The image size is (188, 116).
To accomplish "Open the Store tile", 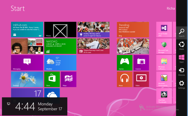I will pos(52,79).
